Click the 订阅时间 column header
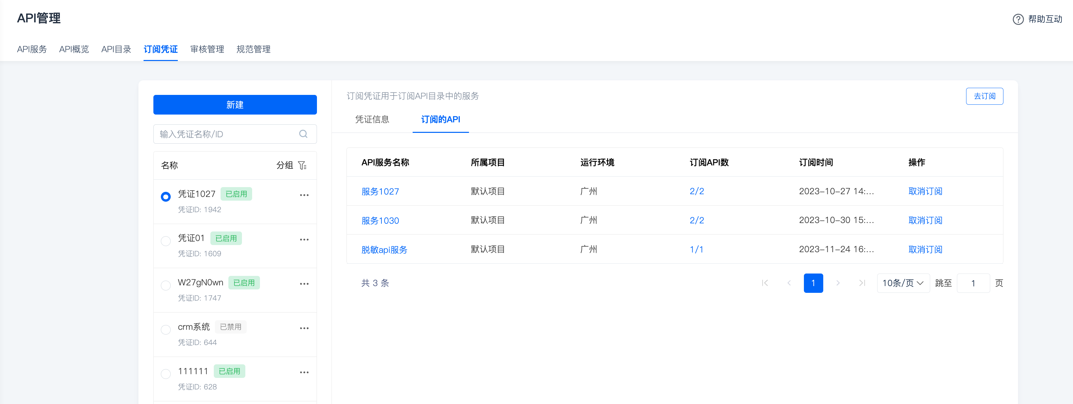The image size is (1073, 404). pos(815,162)
